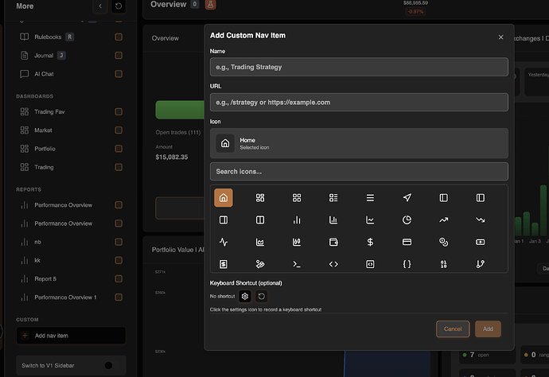Click the Search icons field
549x377 pixels.
coord(359,172)
